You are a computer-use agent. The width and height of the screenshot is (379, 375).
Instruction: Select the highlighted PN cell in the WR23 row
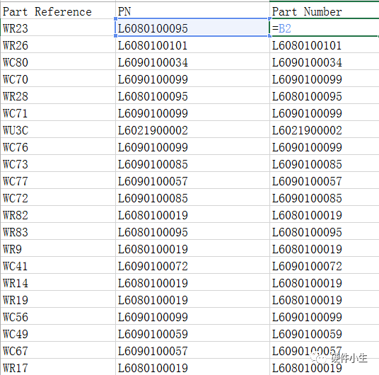(192, 28)
